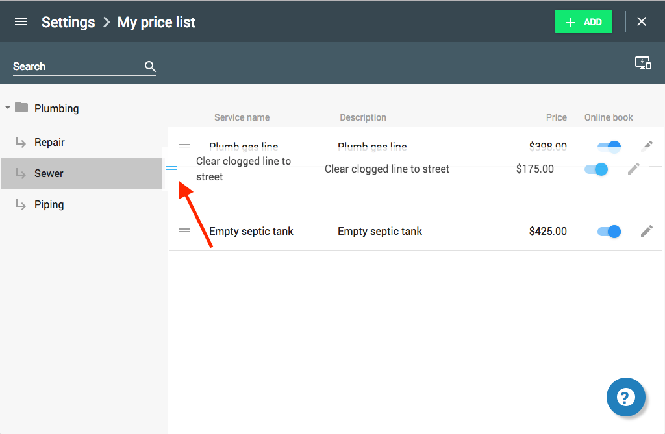The height and width of the screenshot is (434, 665).
Task: Toggle online booking for Plumb gas line
Action: [x=610, y=146]
